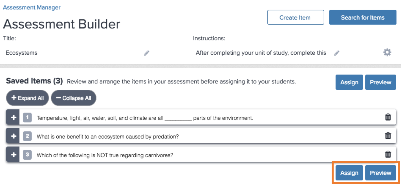The width and height of the screenshot is (401, 189).
Task: Edit the Ecosystems title with pencil icon
Action: point(146,53)
